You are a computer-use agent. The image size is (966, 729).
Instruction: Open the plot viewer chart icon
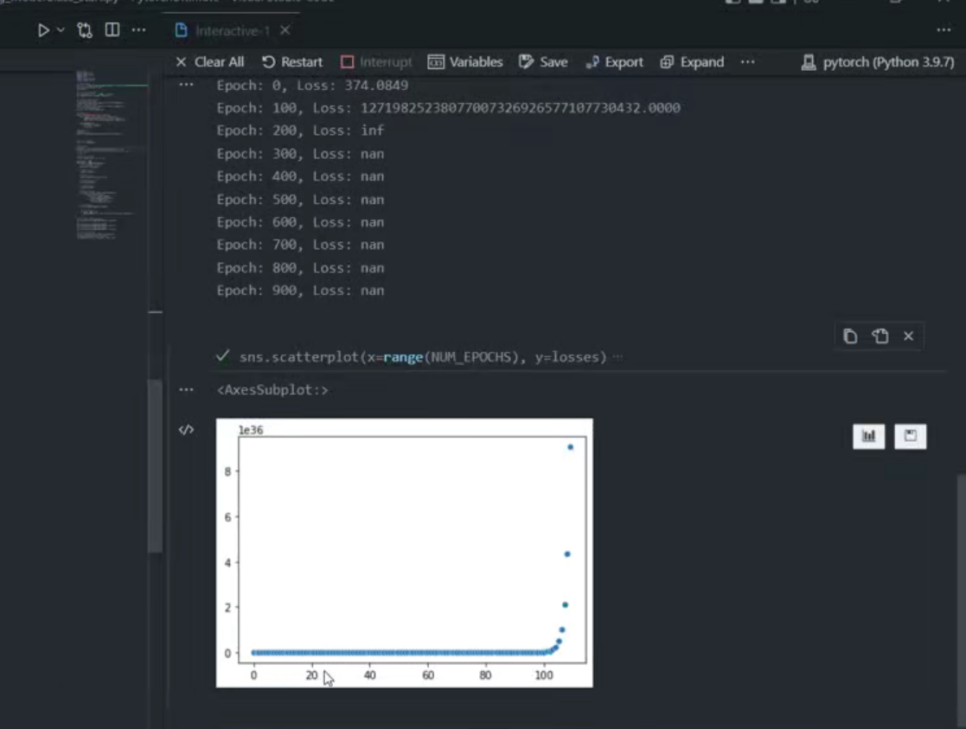pos(868,437)
